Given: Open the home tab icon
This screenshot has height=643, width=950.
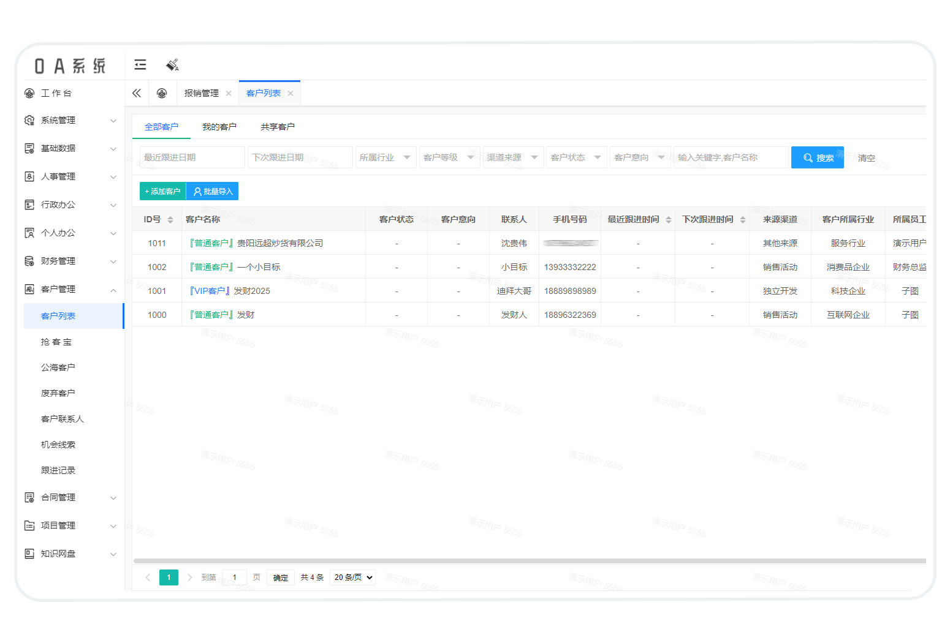Looking at the screenshot, I should tap(162, 93).
